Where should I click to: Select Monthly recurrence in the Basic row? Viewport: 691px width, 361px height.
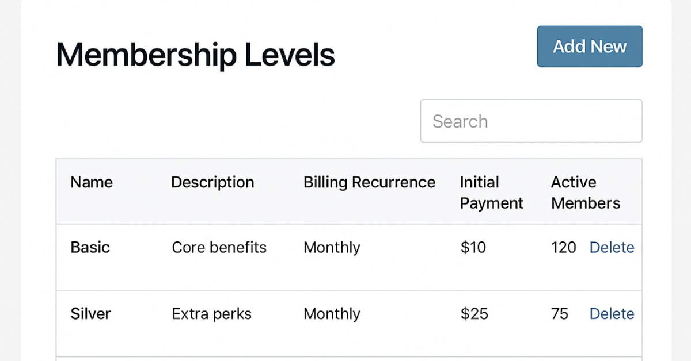332,248
